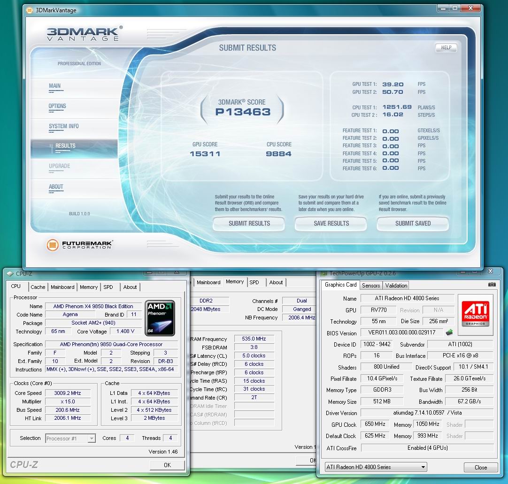The width and height of the screenshot is (508, 484).
Task: Open SYSTEM INFO in 3DMark sidebar
Action: pos(63,126)
